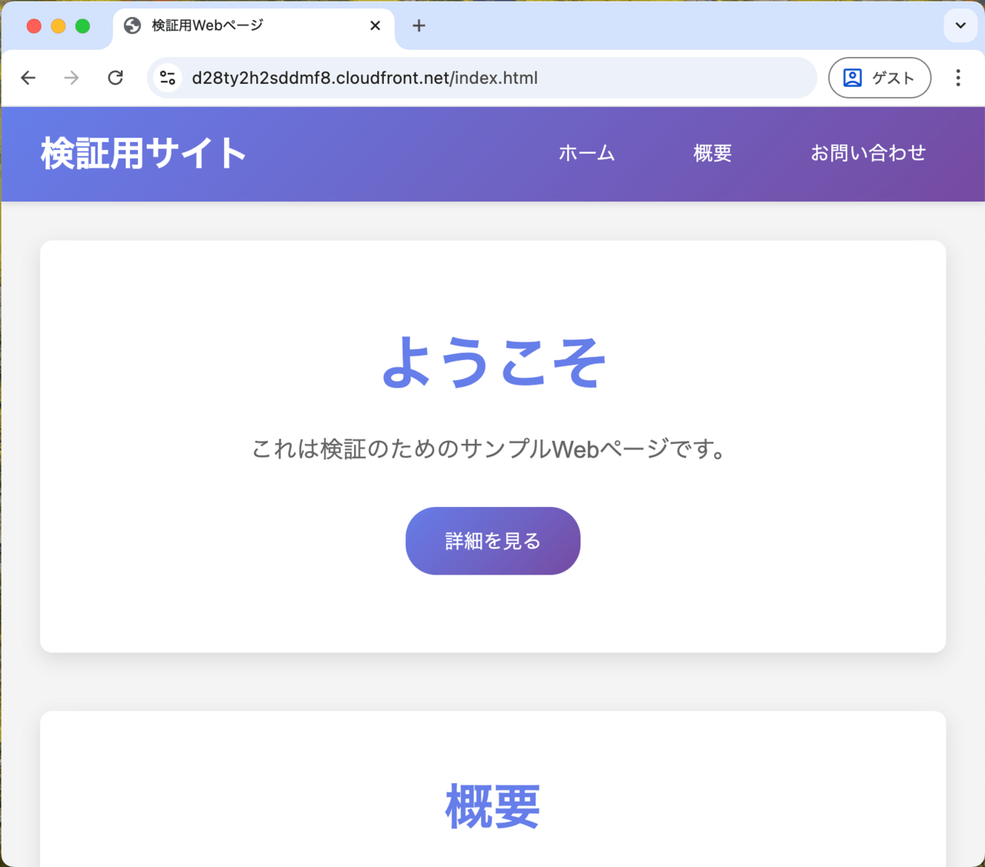The image size is (985, 867).
Task: Open the Chrome three-dot menu
Action: (958, 78)
